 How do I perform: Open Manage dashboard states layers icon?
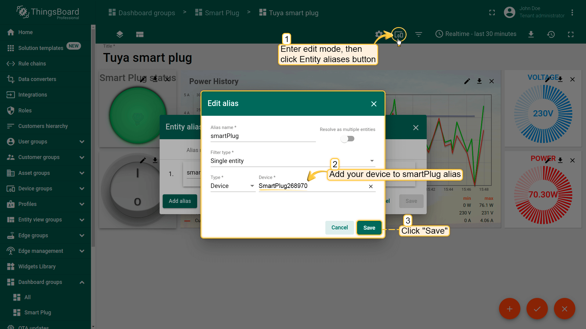point(120,34)
